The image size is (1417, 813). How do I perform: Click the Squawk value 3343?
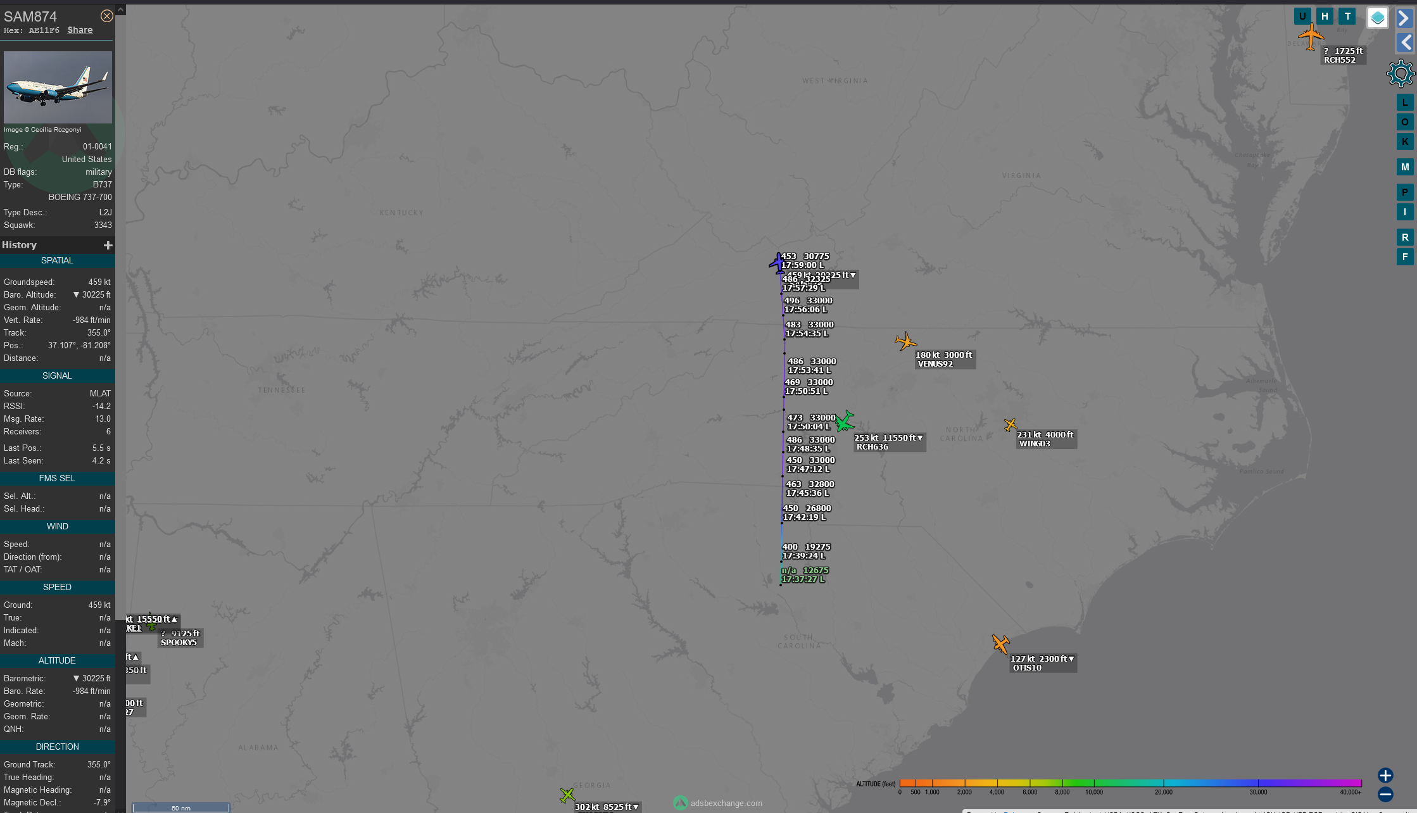pyautogui.click(x=103, y=225)
